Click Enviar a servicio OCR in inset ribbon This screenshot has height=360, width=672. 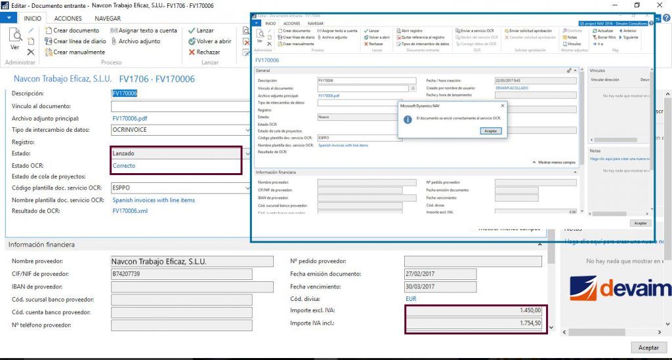(474, 31)
